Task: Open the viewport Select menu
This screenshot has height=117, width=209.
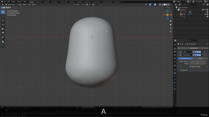Action: (24, 5)
